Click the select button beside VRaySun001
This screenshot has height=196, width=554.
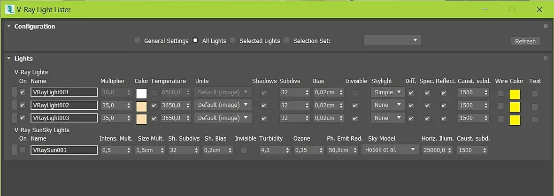15,150
